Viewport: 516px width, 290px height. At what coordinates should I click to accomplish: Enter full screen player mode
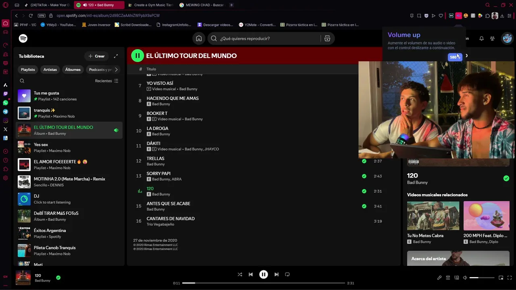click(x=510, y=278)
